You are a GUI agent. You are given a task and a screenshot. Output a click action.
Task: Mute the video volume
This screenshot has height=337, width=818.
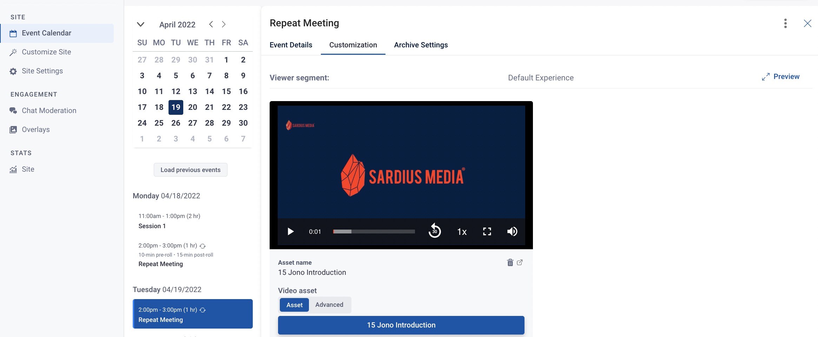[x=512, y=231]
